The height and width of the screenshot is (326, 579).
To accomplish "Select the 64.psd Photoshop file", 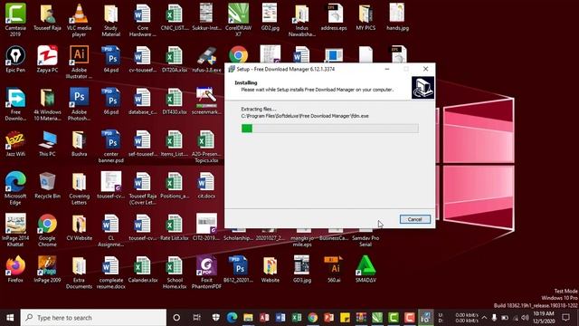I will tap(110, 59).
